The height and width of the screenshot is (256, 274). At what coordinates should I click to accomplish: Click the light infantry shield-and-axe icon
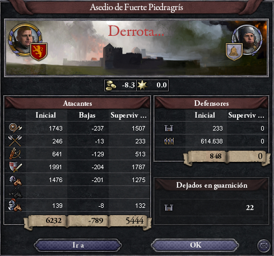[15, 128]
